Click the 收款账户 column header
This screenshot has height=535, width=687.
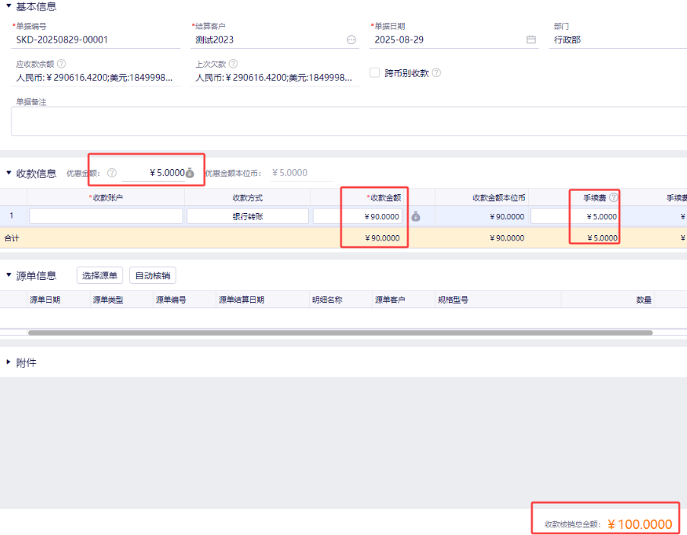pyautogui.click(x=106, y=198)
